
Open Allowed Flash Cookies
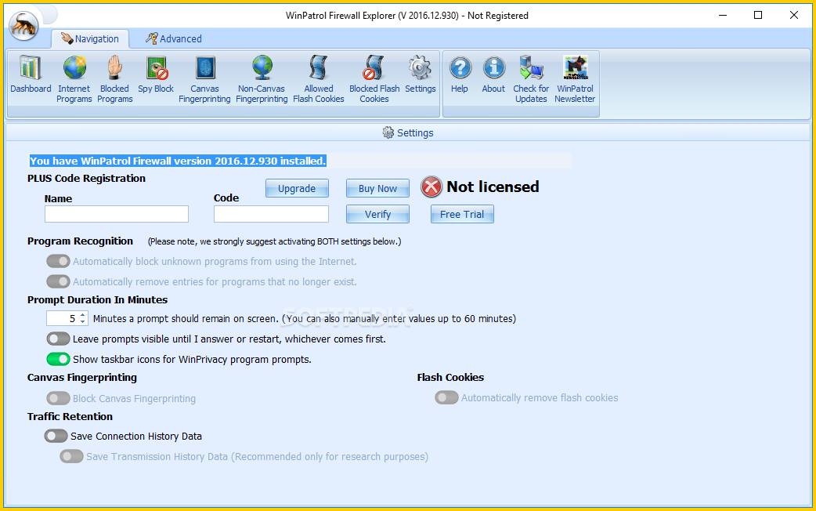(319, 79)
